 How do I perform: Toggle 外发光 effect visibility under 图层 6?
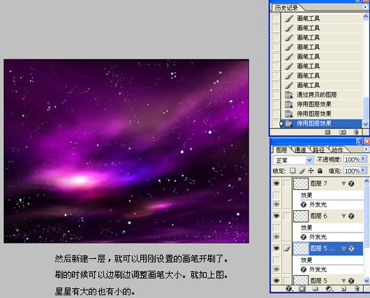[x=276, y=237]
